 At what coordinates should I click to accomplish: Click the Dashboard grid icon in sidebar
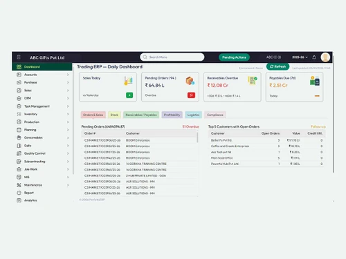point(19,67)
